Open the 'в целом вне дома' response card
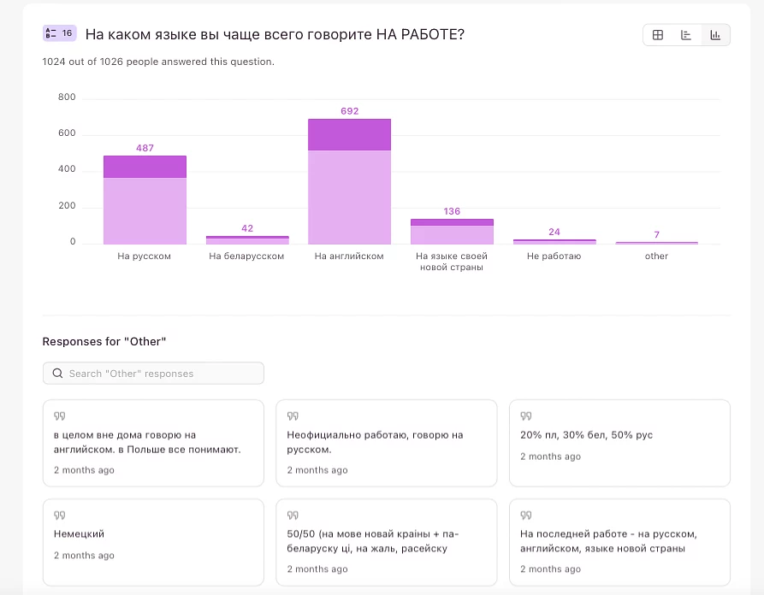Image resolution: width=764 pixels, height=595 pixels. pos(153,443)
